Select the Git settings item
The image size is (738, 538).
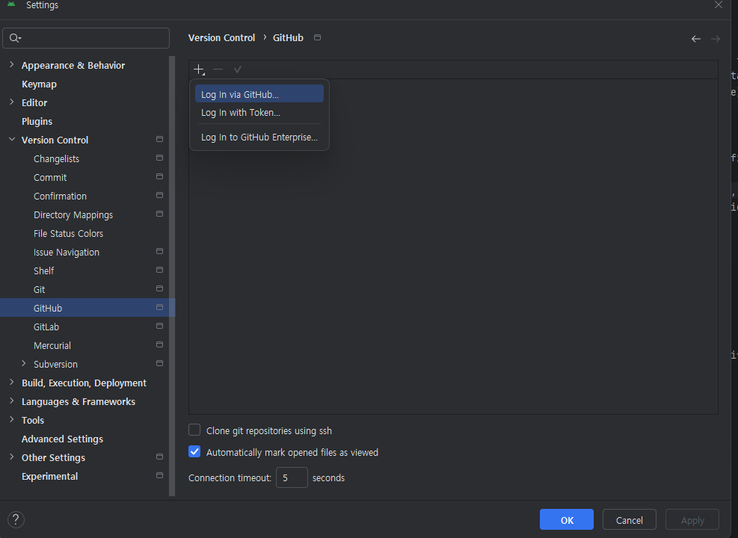pyautogui.click(x=39, y=290)
